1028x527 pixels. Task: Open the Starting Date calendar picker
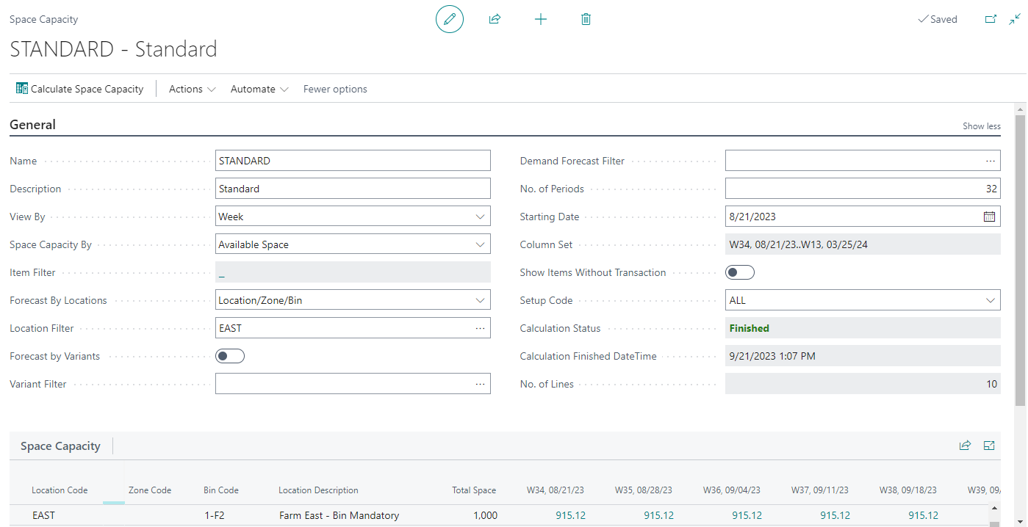(989, 217)
